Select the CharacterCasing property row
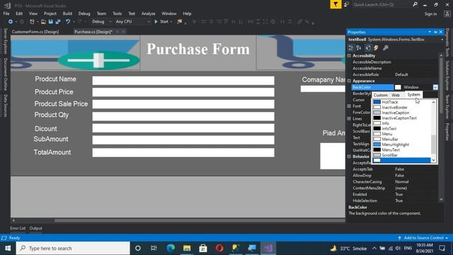Viewport: 453px width, 255px height. point(394,182)
